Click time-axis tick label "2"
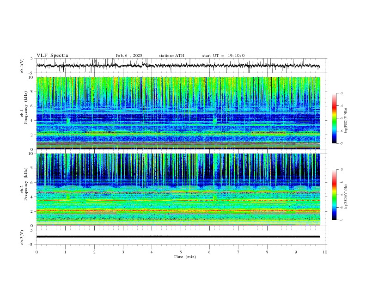Image resolution: width=366 pixels, height=283 pixels. pos(94,252)
